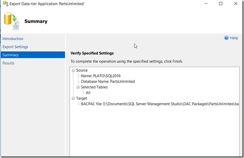Image resolution: width=244 pixels, height=158 pixels.
Task: Click the Target label in tree
Action: [81, 98]
